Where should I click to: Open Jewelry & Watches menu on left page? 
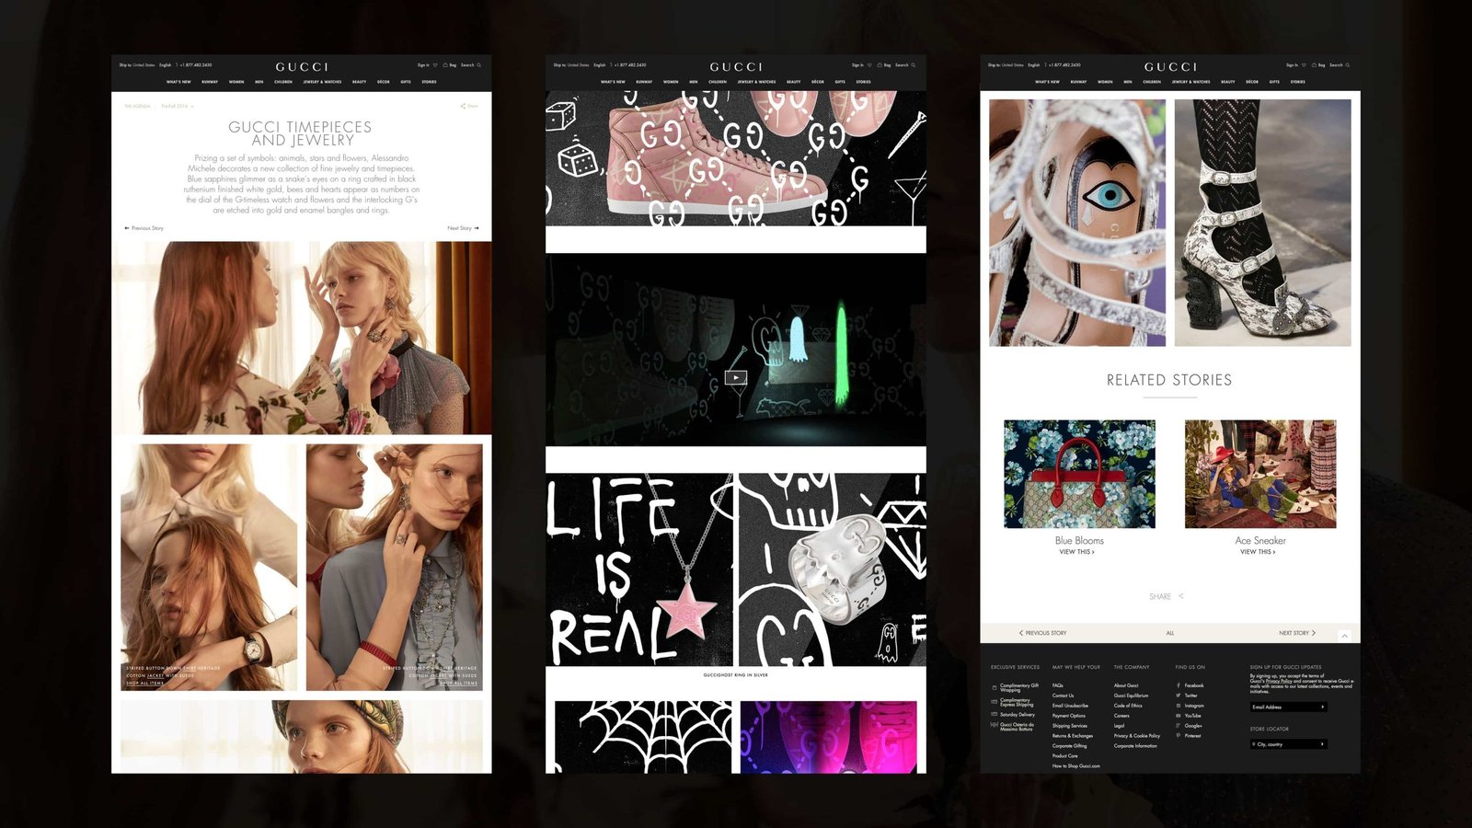322,82
